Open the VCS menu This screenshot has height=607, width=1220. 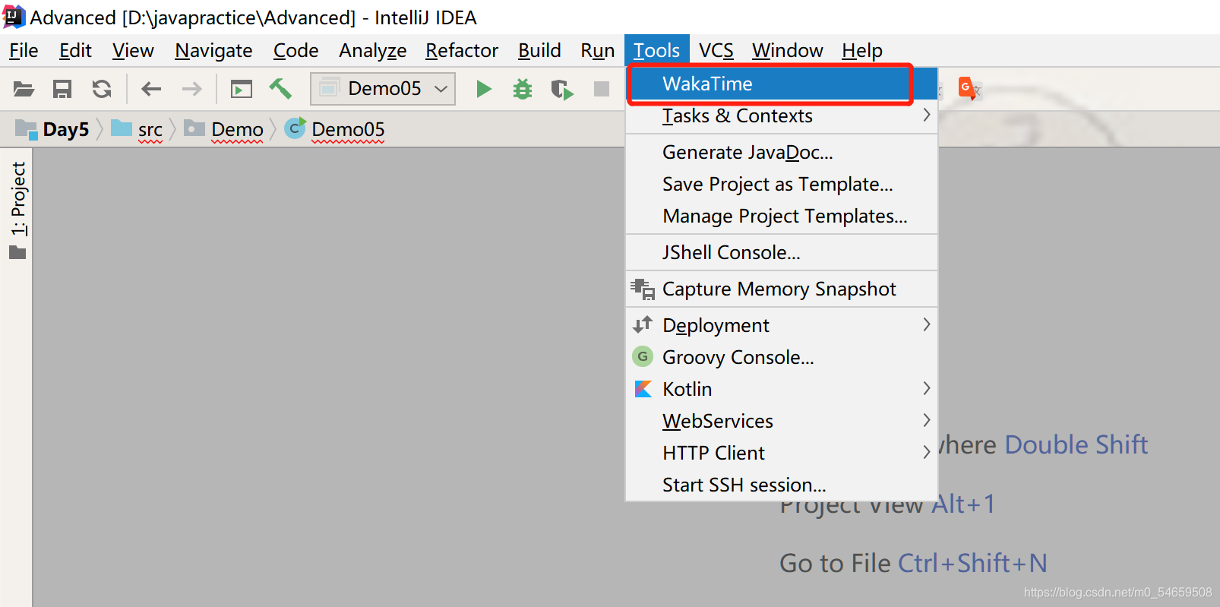tap(716, 50)
